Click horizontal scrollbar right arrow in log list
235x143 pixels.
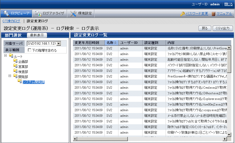(225, 139)
